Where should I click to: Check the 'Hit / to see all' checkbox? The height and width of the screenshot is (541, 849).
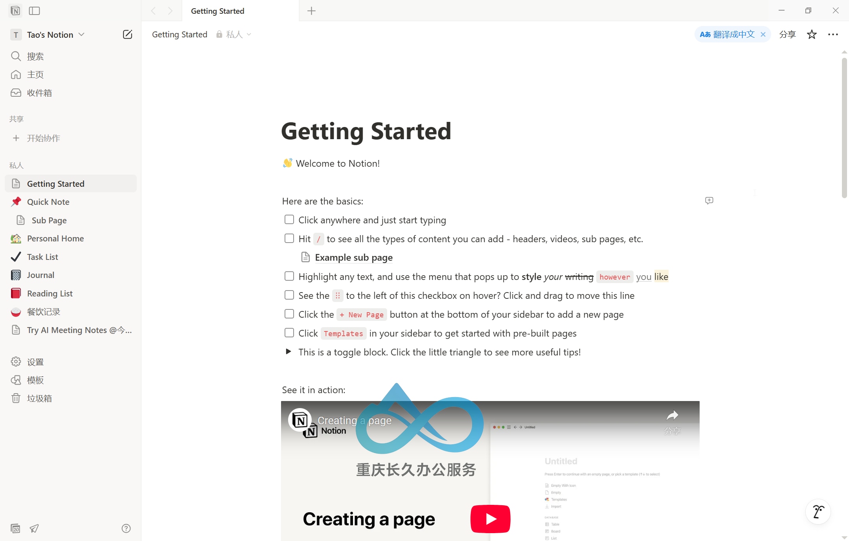(x=289, y=238)
